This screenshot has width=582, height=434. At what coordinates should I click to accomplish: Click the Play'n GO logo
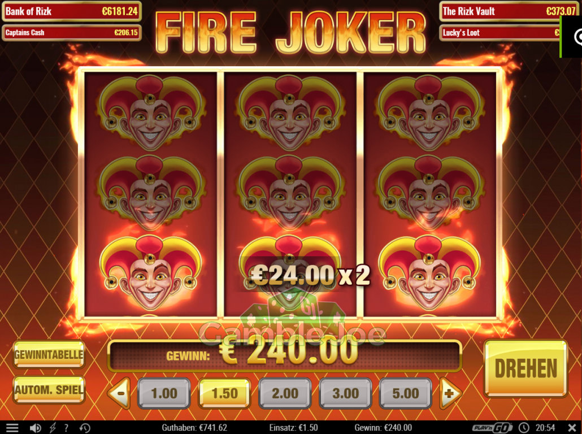(492, 428)
